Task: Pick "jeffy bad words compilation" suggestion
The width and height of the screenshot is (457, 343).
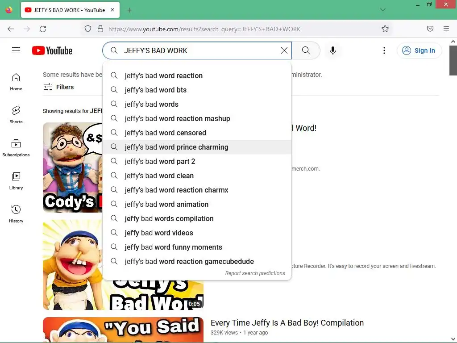Action: (x=197, y=218)
